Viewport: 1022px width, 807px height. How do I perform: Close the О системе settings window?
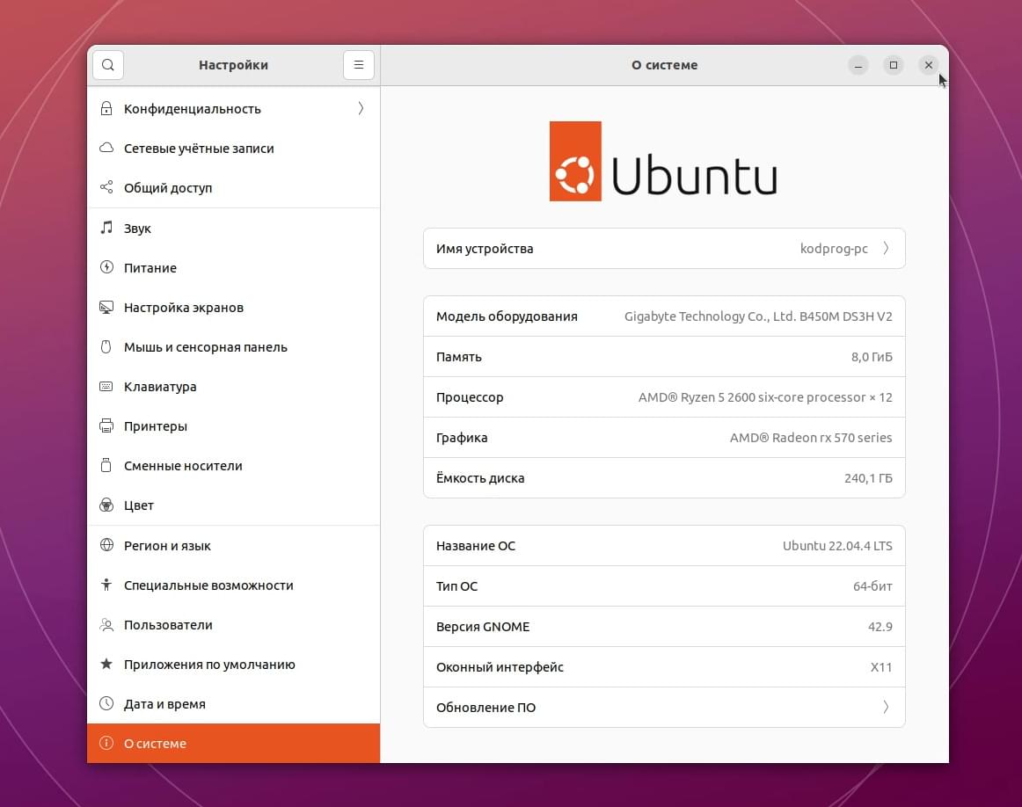click(x=929, y=65)
